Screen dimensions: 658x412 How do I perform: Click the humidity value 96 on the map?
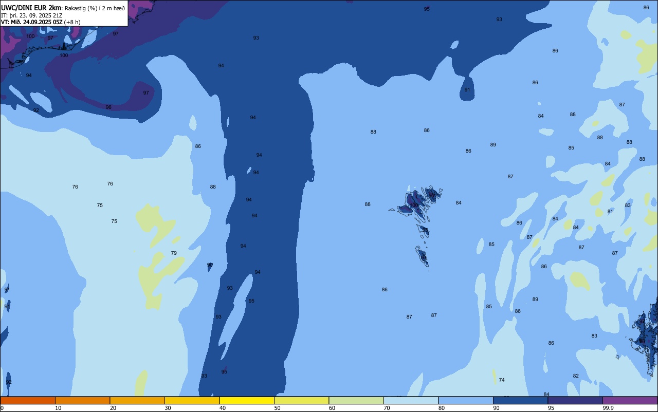(x=108, y=107)
